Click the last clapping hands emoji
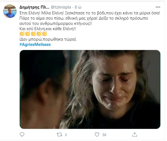 (44, 34)
